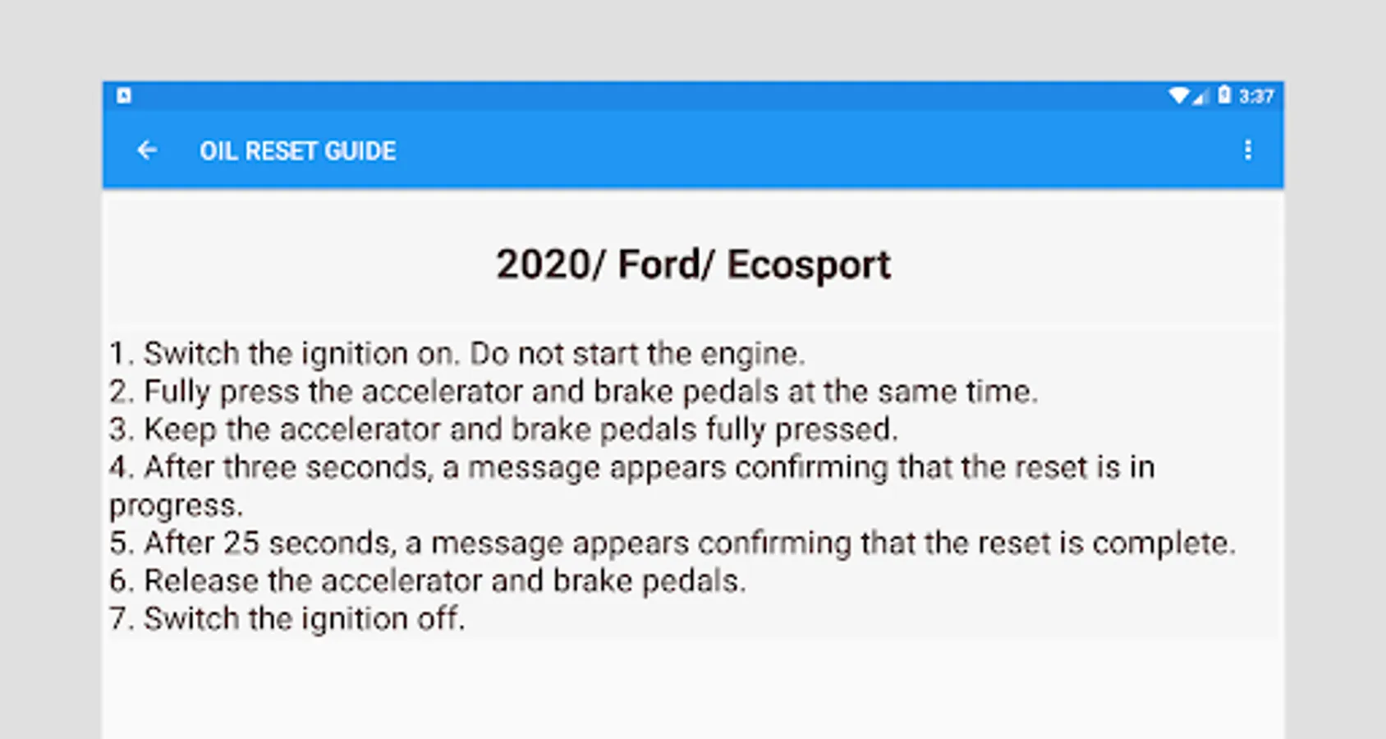The height and width of the screenshot is (739, 1386).
Task: Tap the 3:37 clock display
Action: [1256, 96]
